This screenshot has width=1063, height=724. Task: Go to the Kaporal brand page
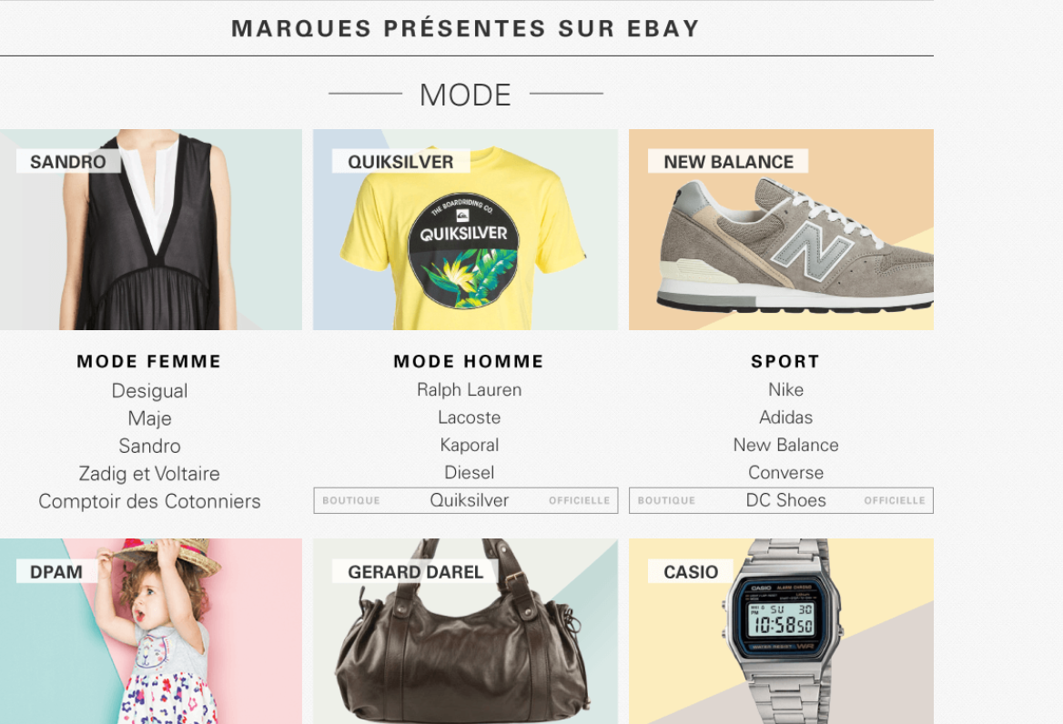(x=469, y=445)
